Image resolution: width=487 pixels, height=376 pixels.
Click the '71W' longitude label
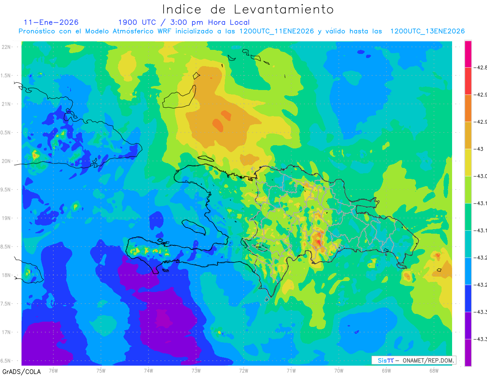coord(291,370)
